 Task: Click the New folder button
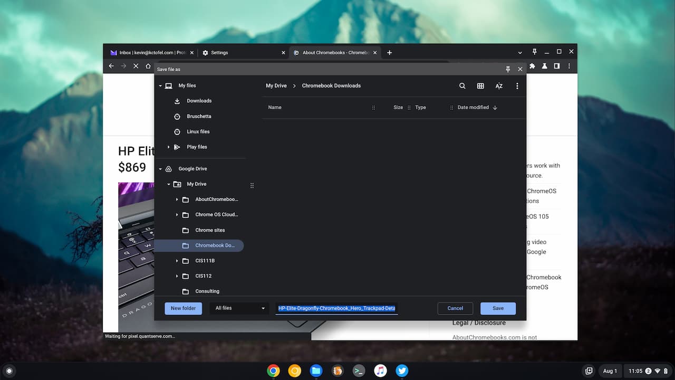[183, 308]
